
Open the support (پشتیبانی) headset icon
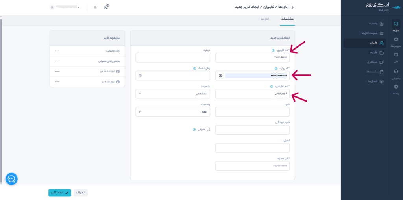pyautogui.click(x=396, y=72)
